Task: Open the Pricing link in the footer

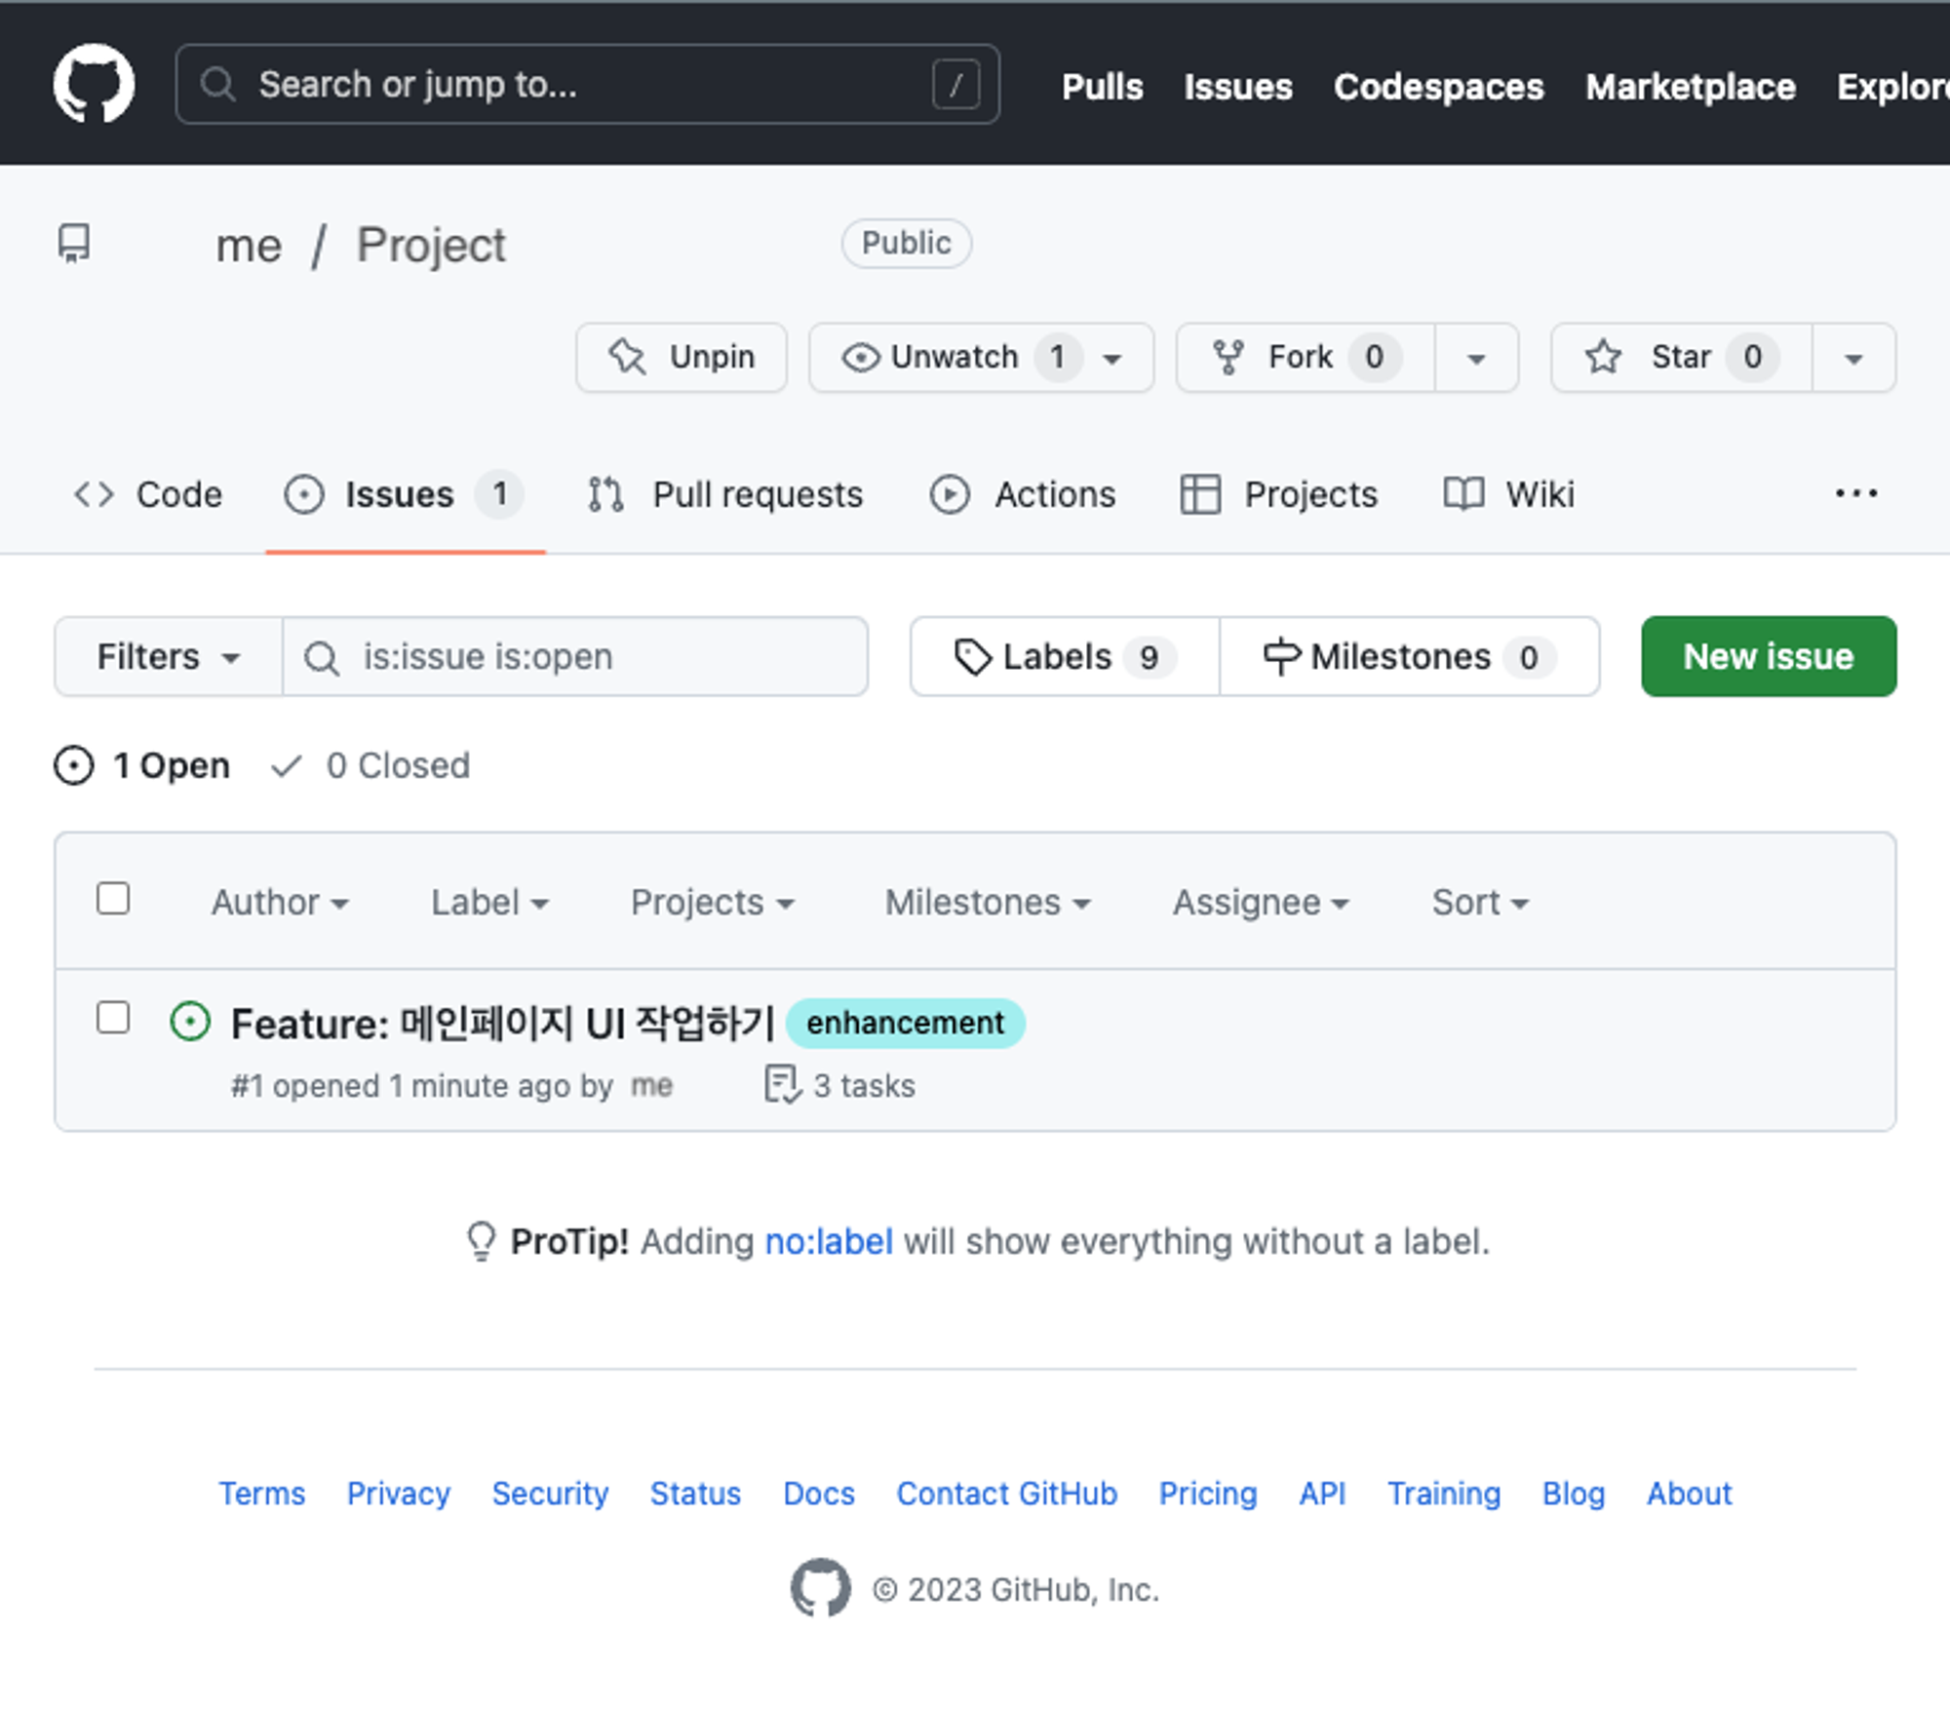Action: click(1207, 1494)
